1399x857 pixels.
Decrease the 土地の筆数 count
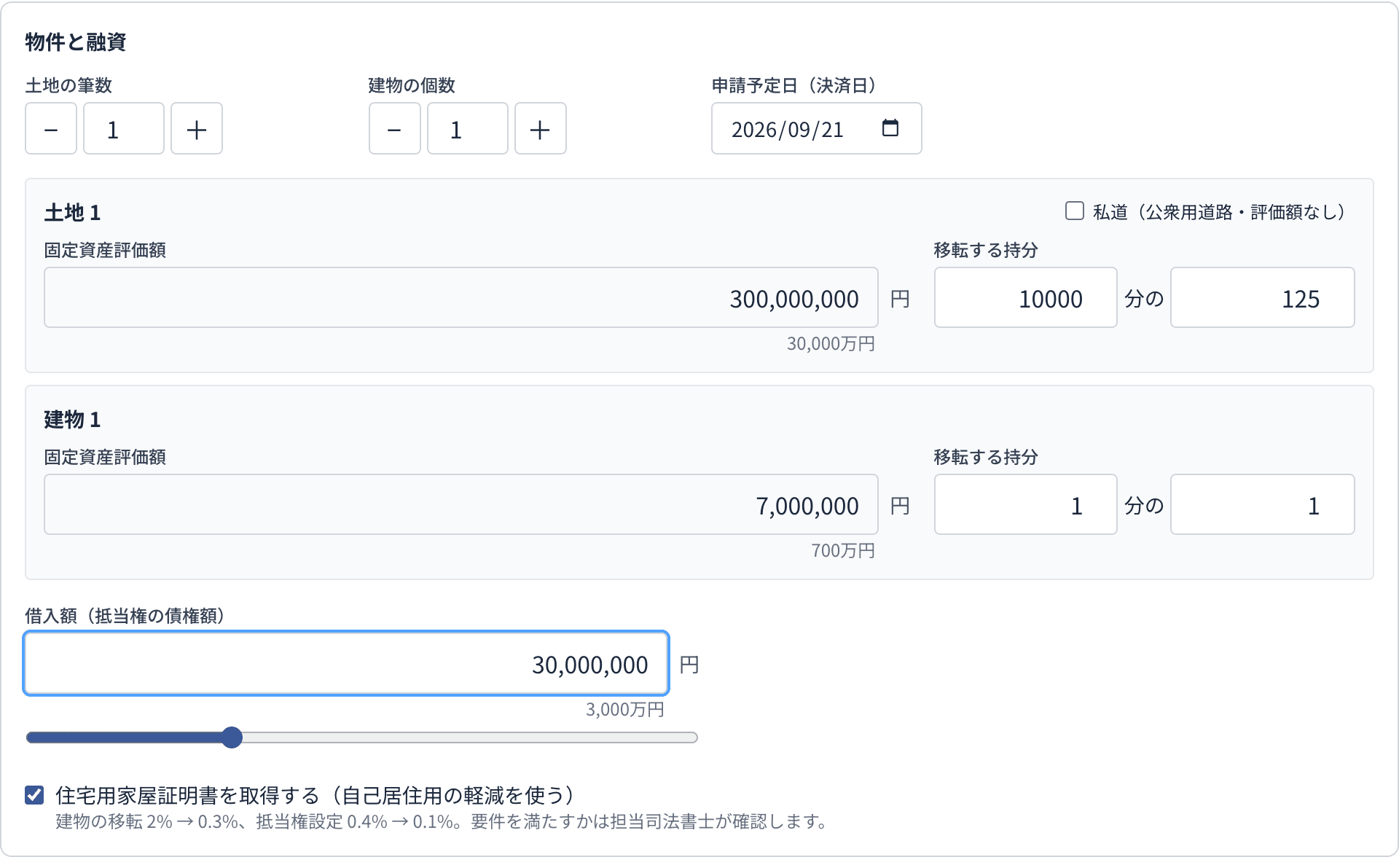click(51, 128)
